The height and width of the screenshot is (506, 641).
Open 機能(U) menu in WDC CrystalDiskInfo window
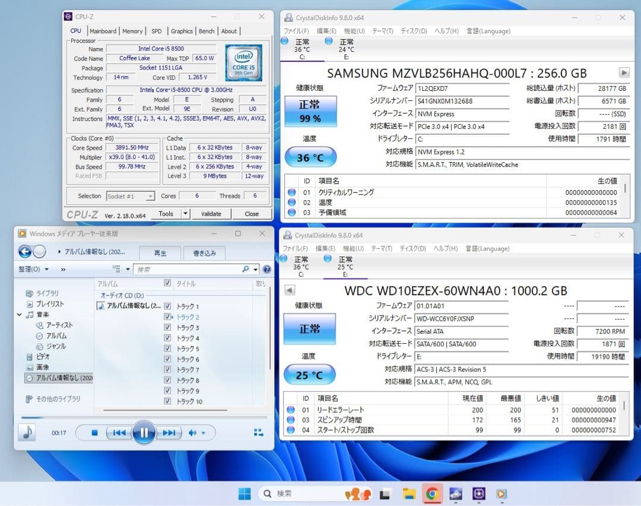[x=353, y=248]
